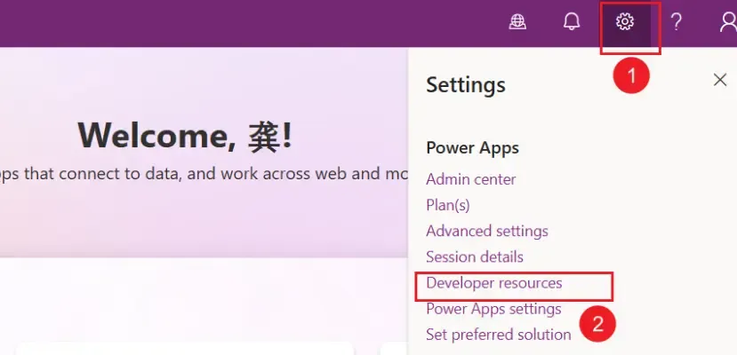
Task: Click the Settings panel title text
Action: [x=465, y=85]
